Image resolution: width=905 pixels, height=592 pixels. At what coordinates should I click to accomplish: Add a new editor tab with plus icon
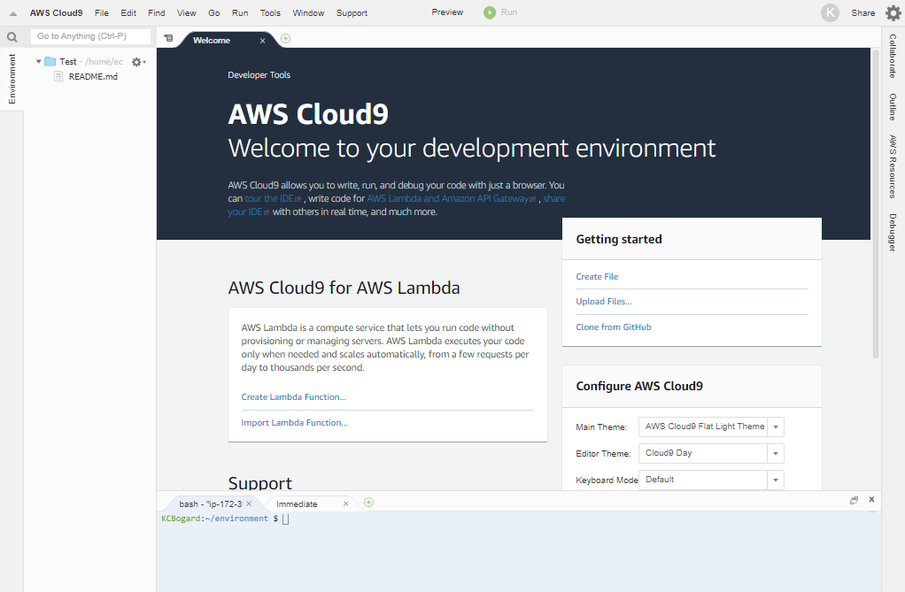[285, 39]
